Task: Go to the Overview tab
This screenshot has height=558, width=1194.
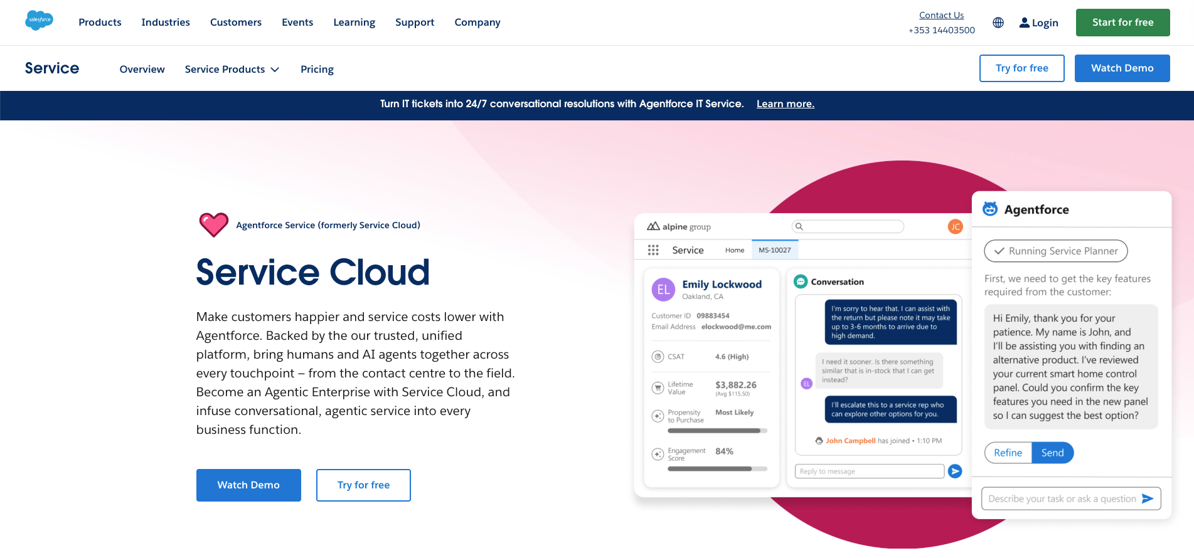Action: pyautogui.click(x=142, y=69)
